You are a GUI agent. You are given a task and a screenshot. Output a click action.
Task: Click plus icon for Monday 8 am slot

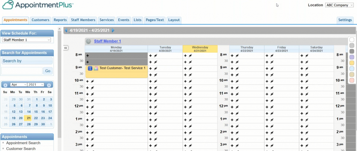88,56
